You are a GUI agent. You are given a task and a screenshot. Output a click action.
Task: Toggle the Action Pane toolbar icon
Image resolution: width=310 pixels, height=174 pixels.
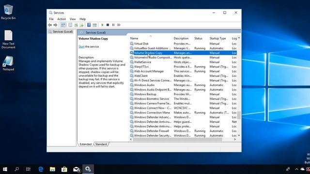point(95,25)
